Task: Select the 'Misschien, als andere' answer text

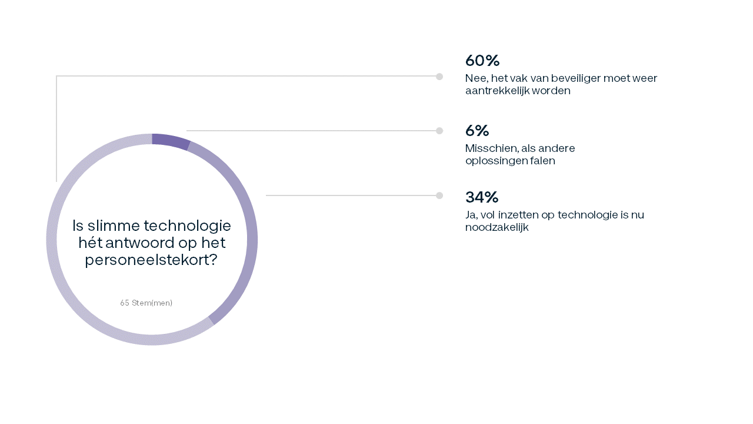Action: (520, 154)
